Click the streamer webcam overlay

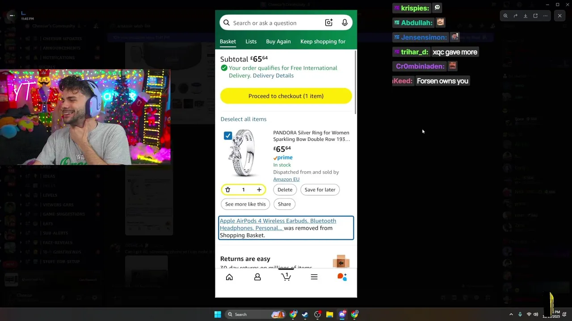[85, 117]
